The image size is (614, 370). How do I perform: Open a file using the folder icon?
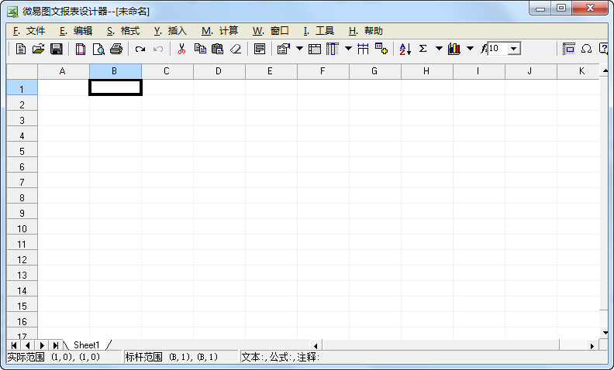coord(39,49)
